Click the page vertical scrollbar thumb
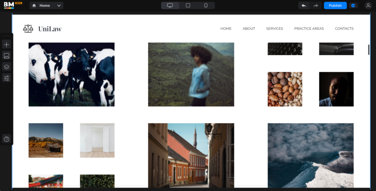The width and height of the screenshot is (376, 191). 369,50
